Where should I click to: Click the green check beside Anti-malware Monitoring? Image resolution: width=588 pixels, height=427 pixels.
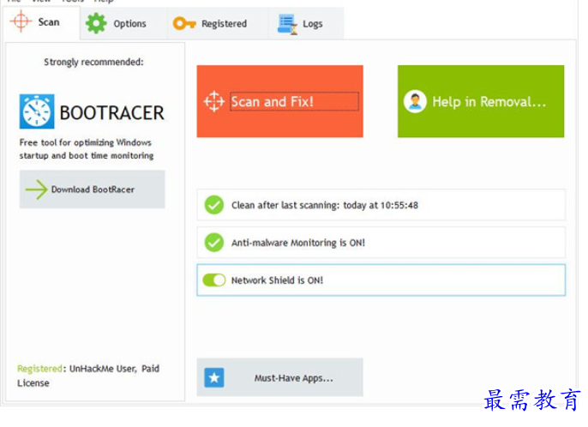point(214,243)
